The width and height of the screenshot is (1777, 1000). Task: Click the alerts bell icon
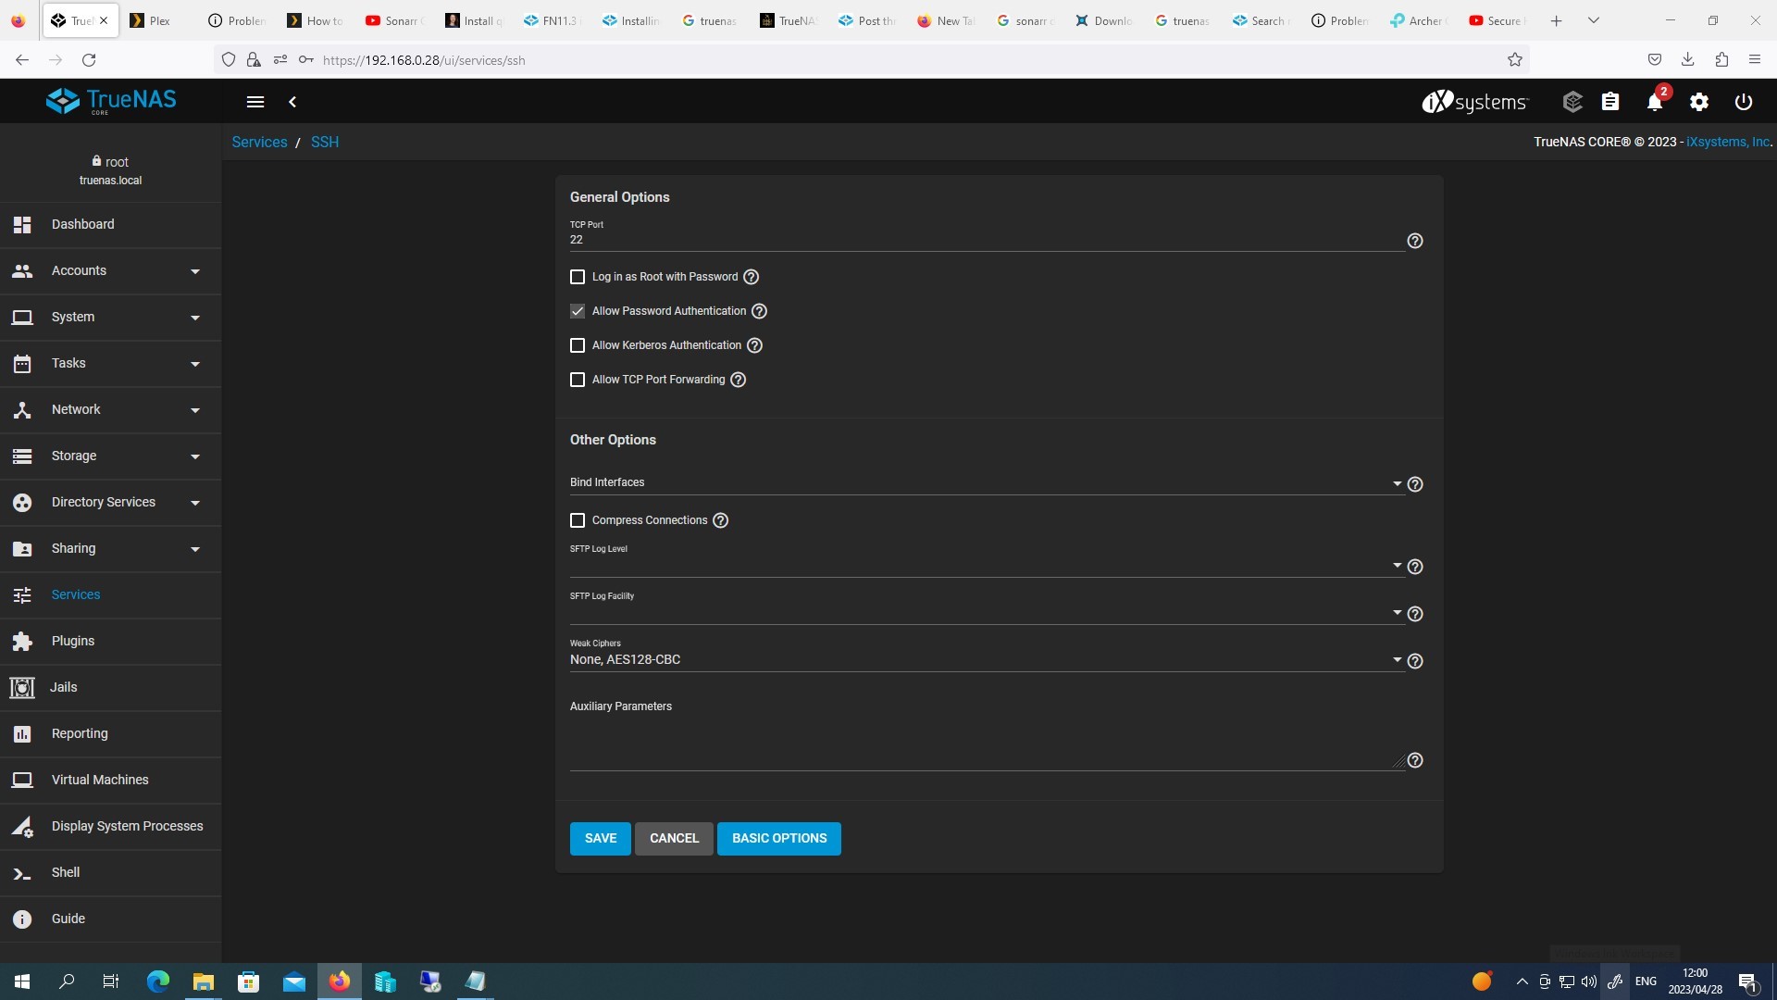(1654, 102)
